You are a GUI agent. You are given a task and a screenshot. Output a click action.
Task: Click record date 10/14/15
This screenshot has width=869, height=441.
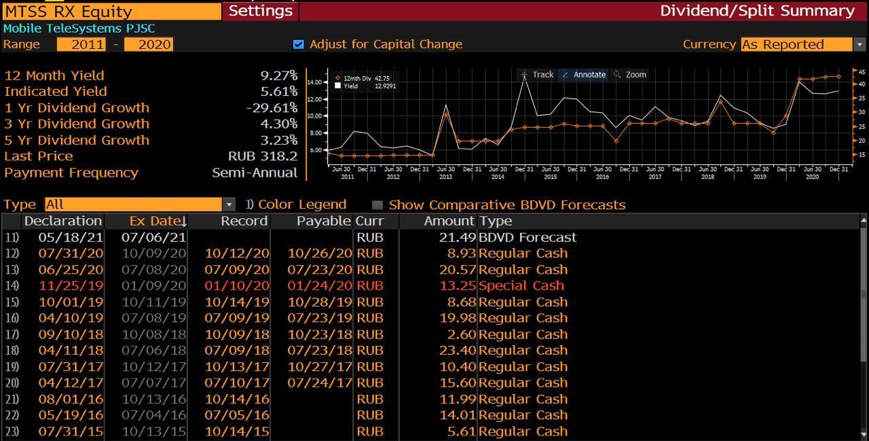point(237,431)
